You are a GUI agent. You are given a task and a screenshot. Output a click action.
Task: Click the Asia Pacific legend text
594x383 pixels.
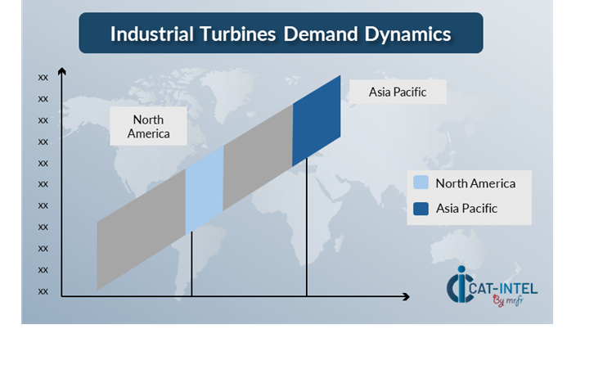(x=466, y=209)
